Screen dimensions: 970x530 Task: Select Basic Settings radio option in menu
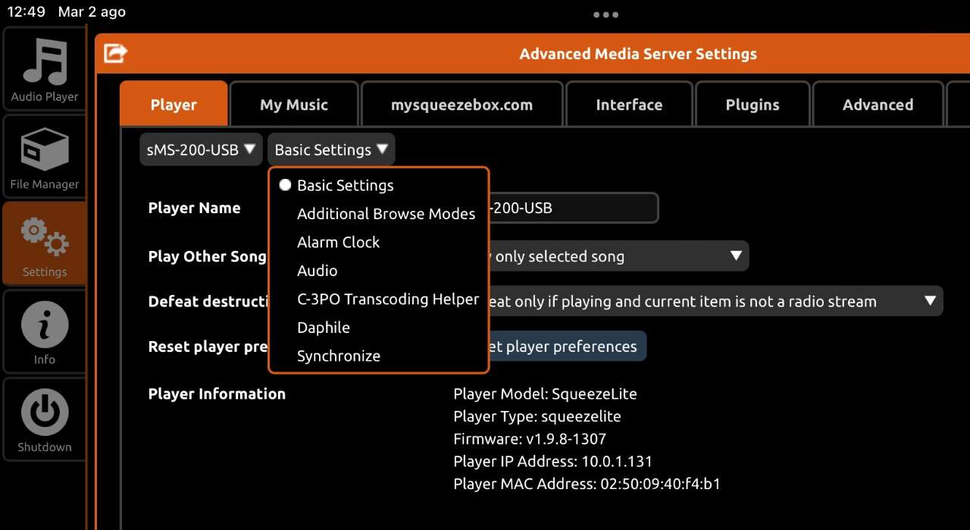345,185
